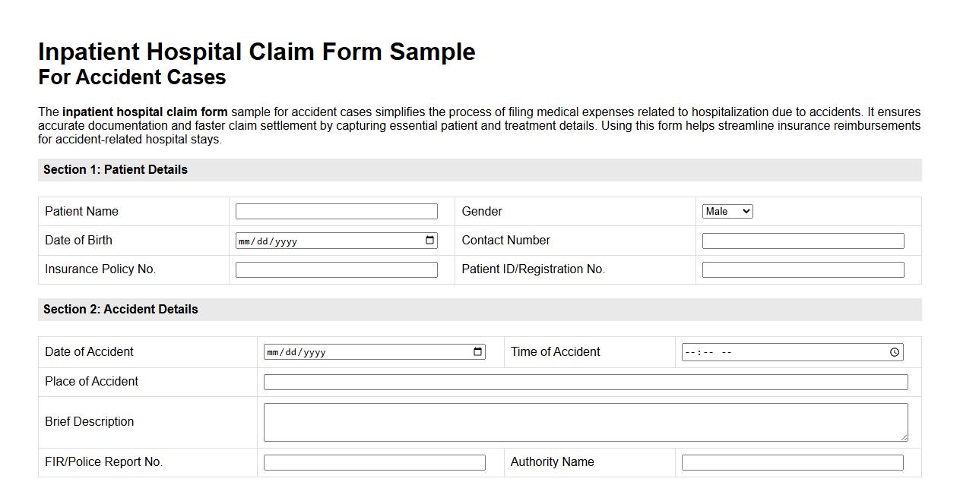Image resolution: width=960 pixels, height=488 pixels.
Task: Click the FIR/Police Report No. field
Action: coord(373,461)
